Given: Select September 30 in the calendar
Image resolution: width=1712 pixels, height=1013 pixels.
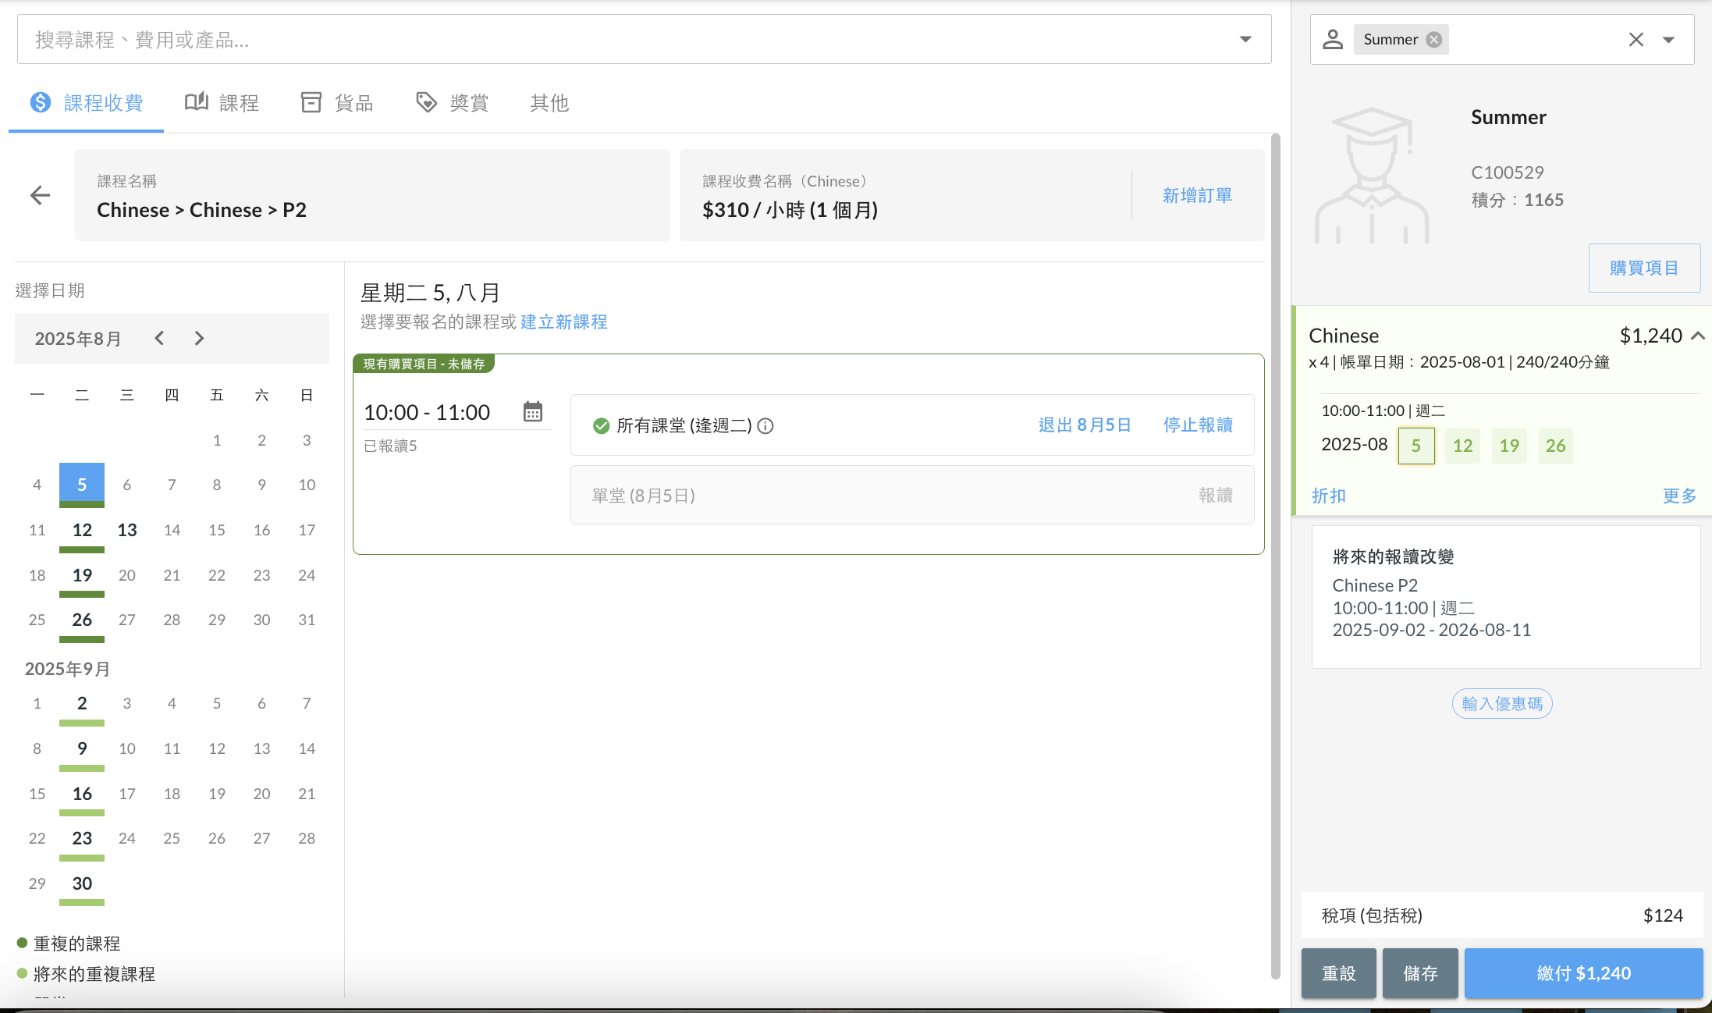Looking at the screenshot, I should point(82,883).
